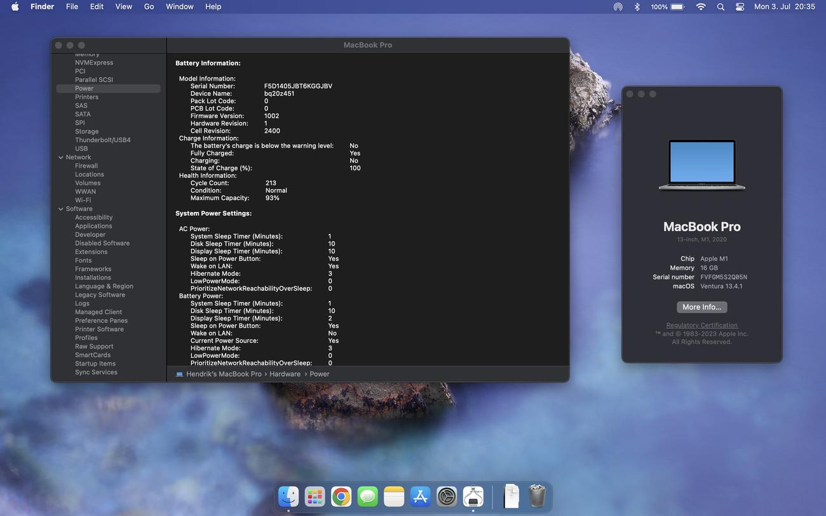Screen dimensions: 826x516
Task: Select Legacy Software in the sidebar
Action: (100, 294)
